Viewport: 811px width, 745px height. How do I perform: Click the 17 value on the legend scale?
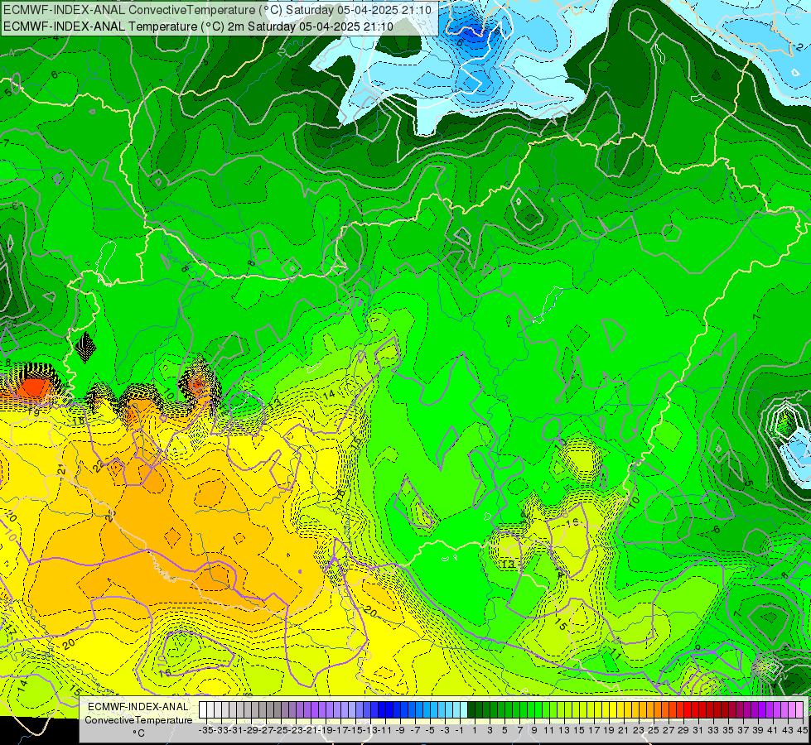point(594,730)
